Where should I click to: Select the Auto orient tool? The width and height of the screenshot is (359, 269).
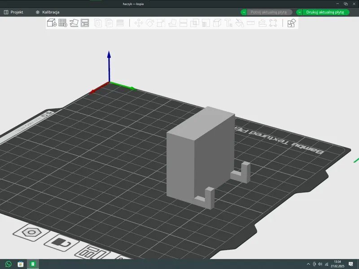[x=74, y=23]
